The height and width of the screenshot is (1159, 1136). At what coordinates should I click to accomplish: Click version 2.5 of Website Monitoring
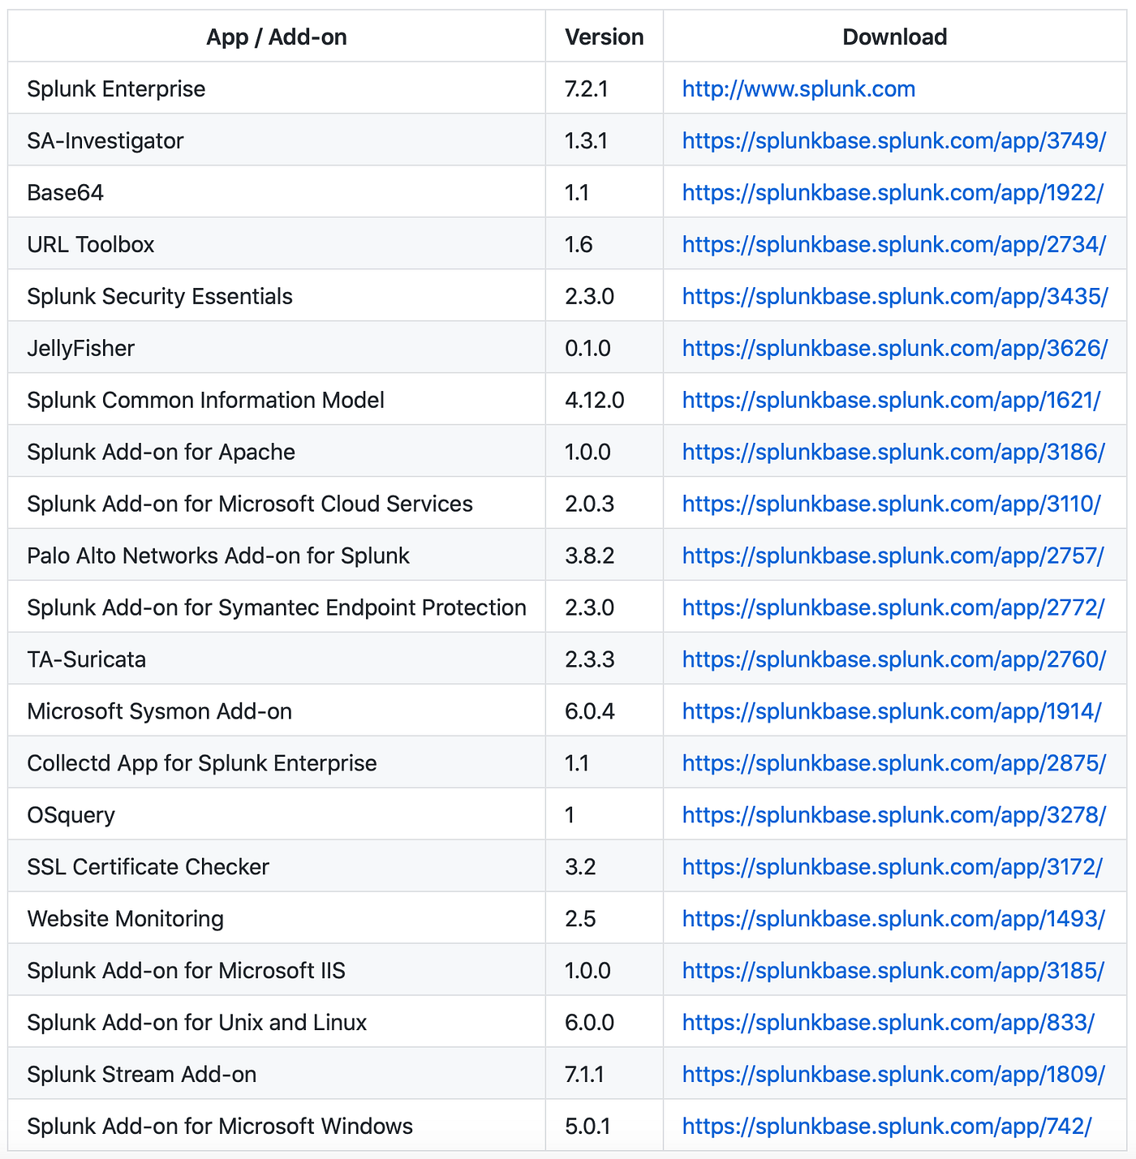tap(580, 919)
